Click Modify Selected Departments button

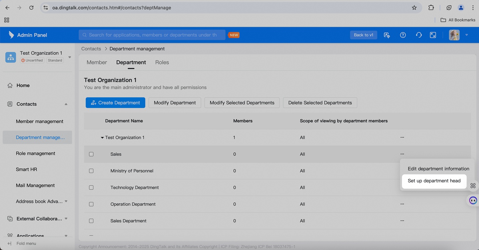coord(242,103)
